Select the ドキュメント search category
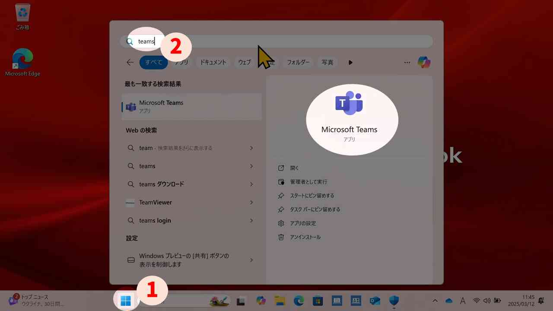The height and width of the screenshot is (311, 553). [x=213, y=62]
